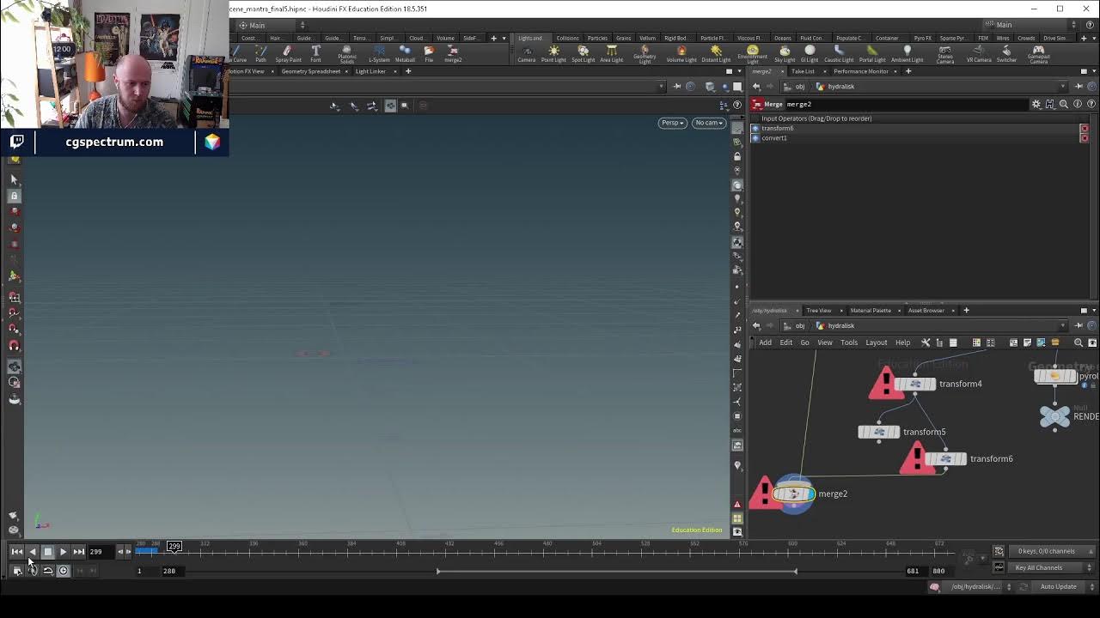Click the File shelf tool

point(429,53)
